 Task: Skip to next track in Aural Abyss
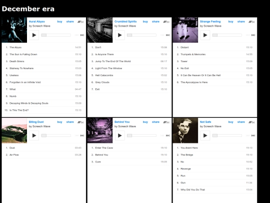coord(82,35)
